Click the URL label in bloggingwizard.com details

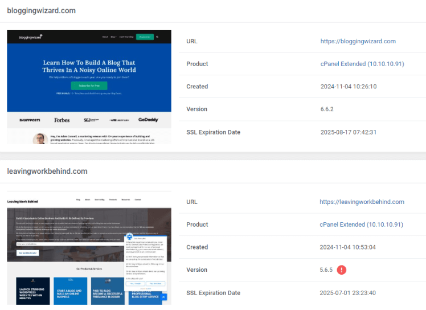192,42
